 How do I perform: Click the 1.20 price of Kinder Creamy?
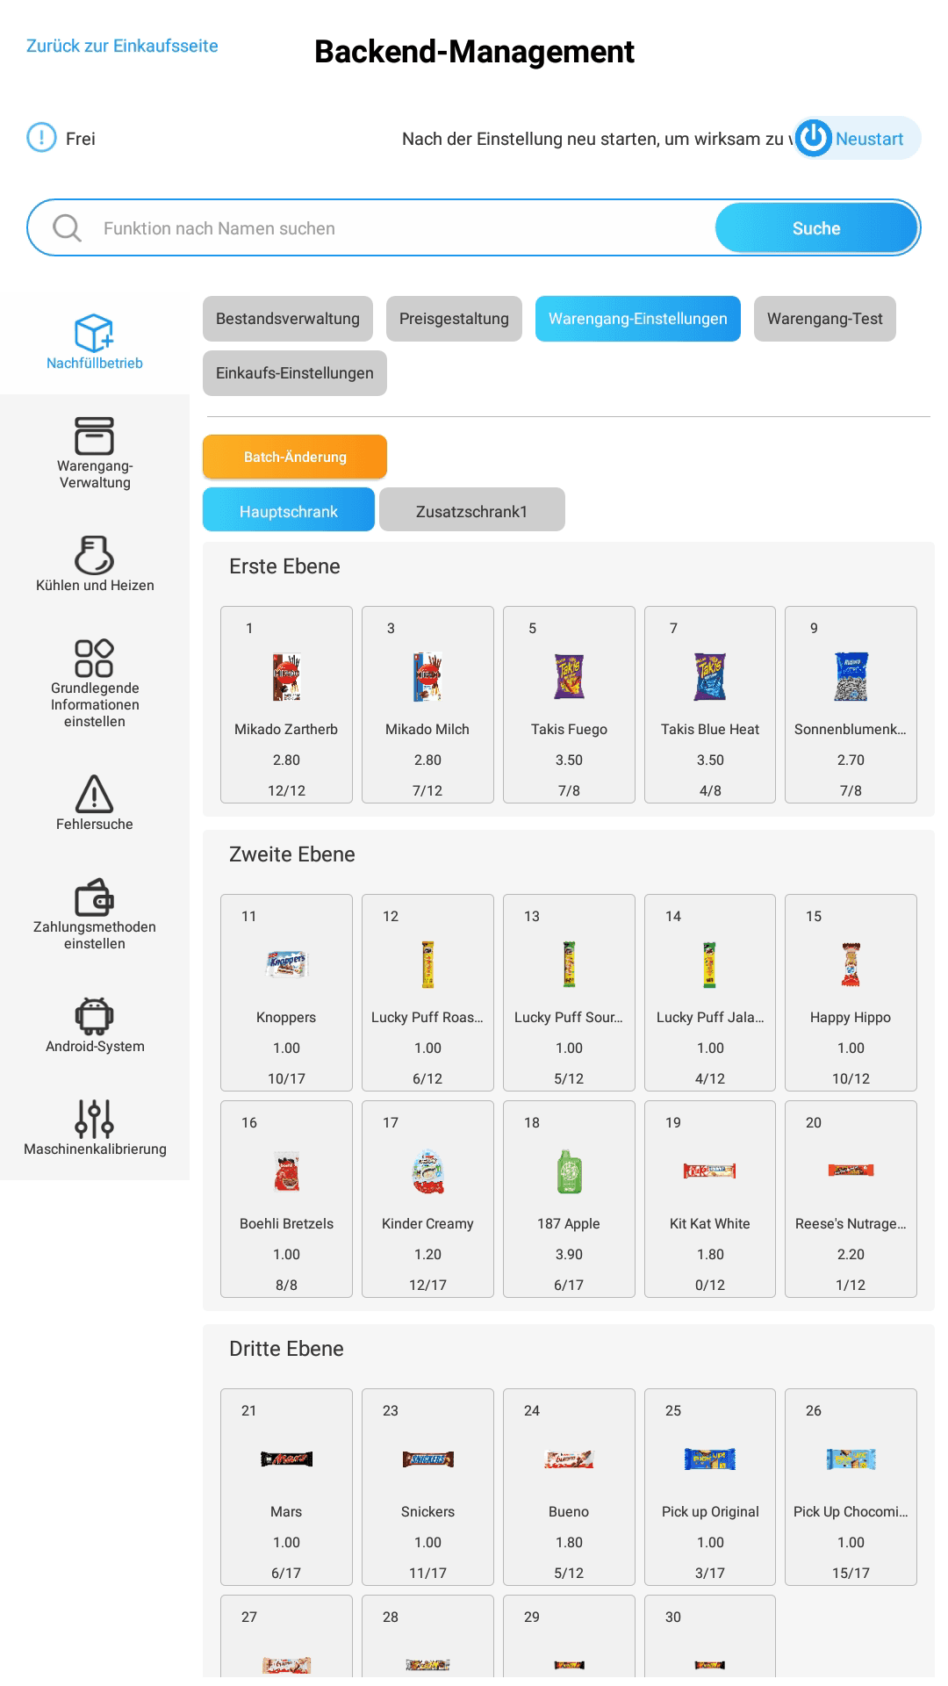click(427, 1254)
